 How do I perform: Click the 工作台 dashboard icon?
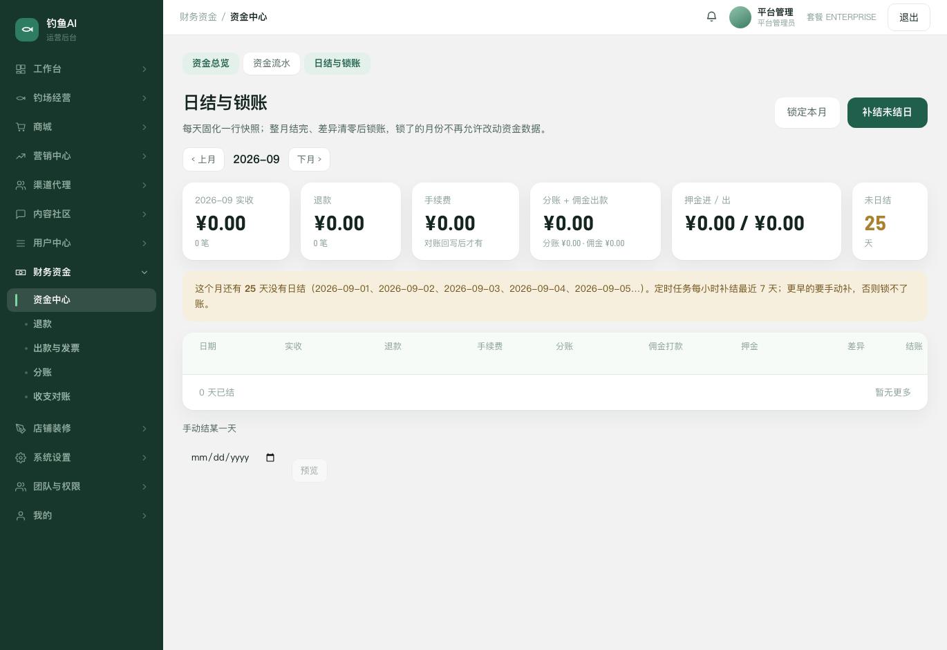(21, 69)
